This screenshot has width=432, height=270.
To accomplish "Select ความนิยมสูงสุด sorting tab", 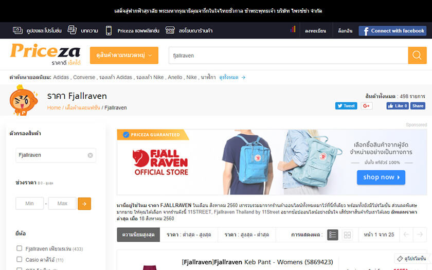I will pos(138,235).
